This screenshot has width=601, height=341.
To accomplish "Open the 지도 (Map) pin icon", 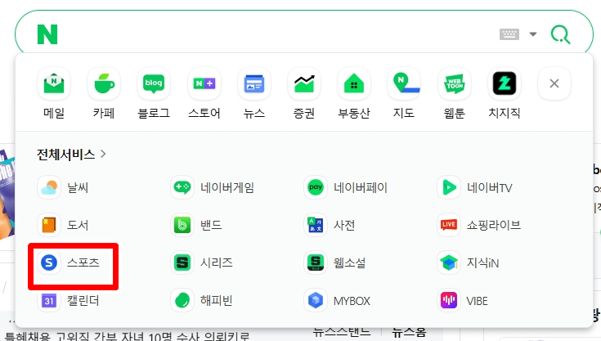I will point(404,83).
